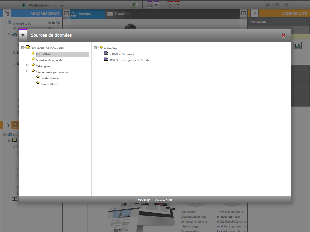
Task: Click the padlock icon in top toolbar
Action: (170, 6)
